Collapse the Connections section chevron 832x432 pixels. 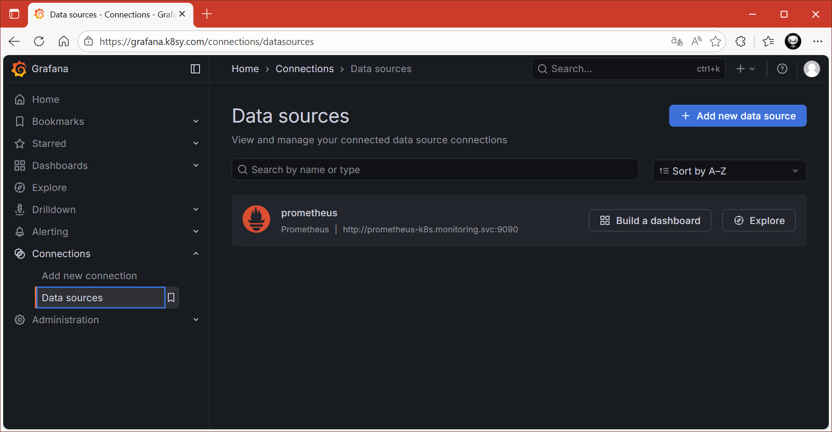196,253
